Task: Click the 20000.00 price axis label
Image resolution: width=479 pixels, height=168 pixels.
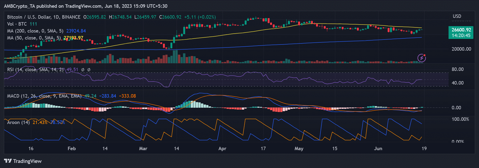Action: pos(461,49)
